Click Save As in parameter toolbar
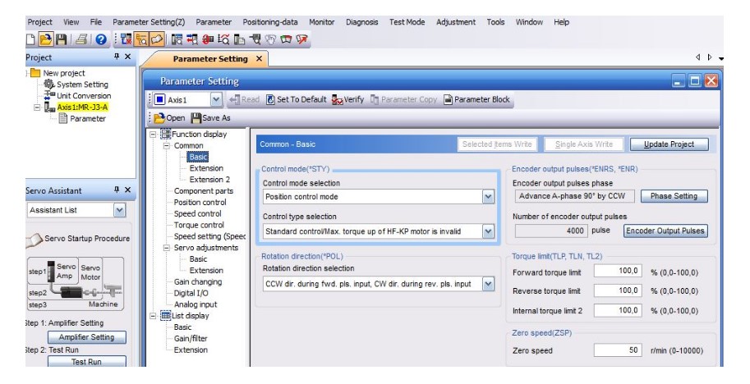 [x=210, y=118]
